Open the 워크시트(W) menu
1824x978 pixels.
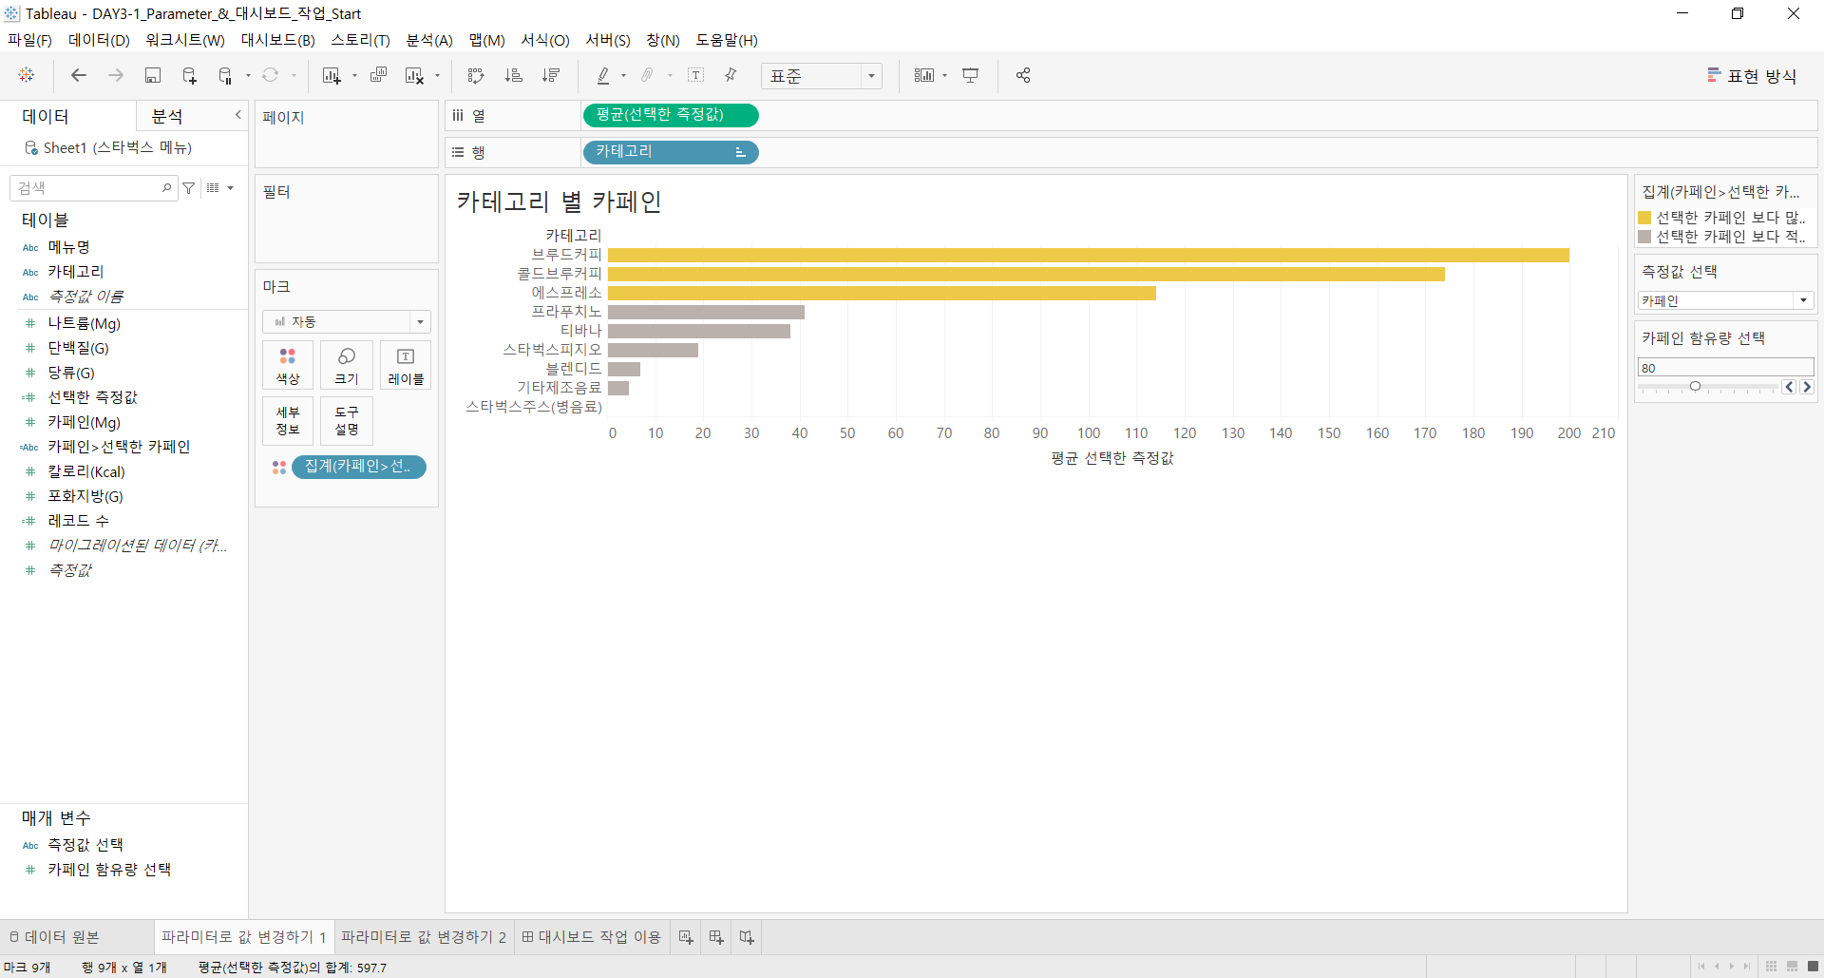point(185,40)
